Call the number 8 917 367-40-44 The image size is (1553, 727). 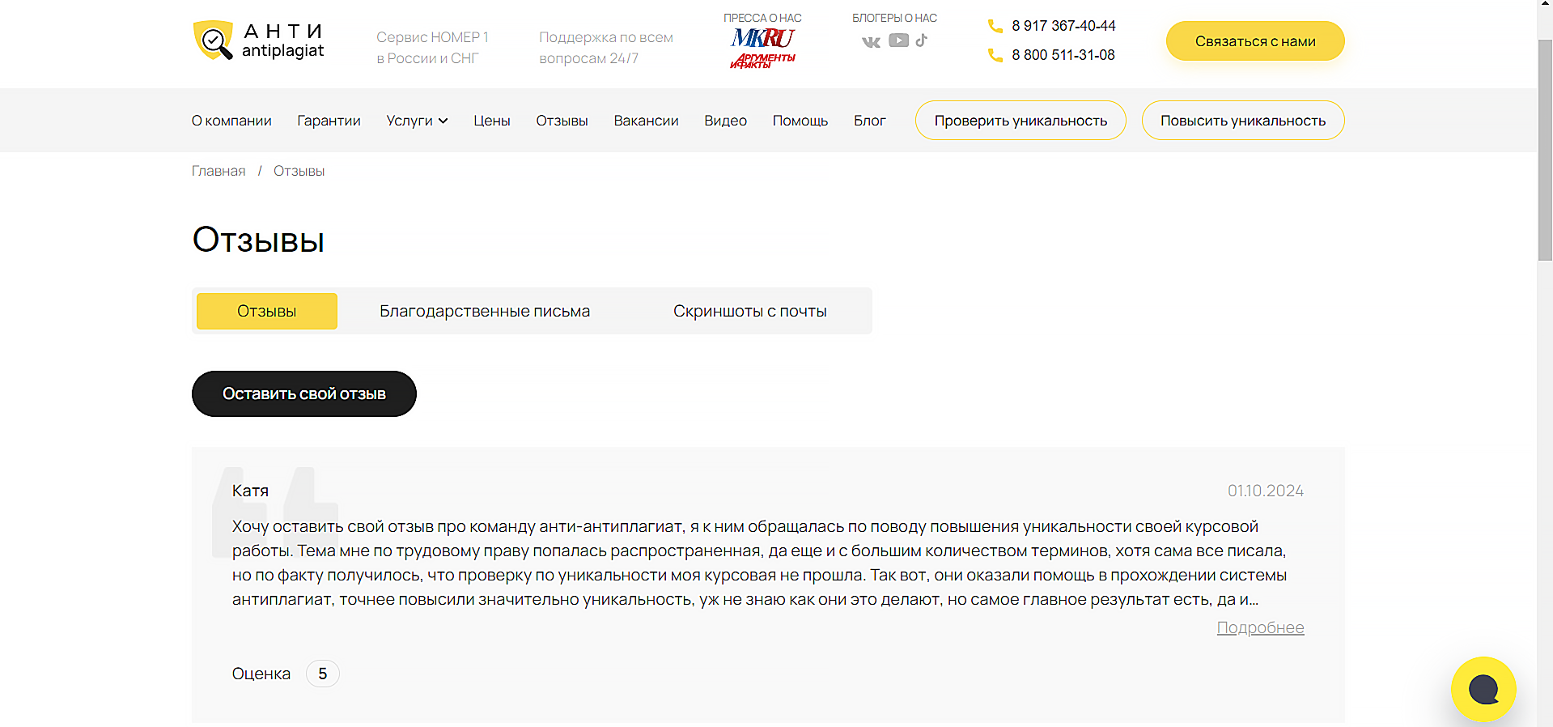click(x=1063, y=26)
